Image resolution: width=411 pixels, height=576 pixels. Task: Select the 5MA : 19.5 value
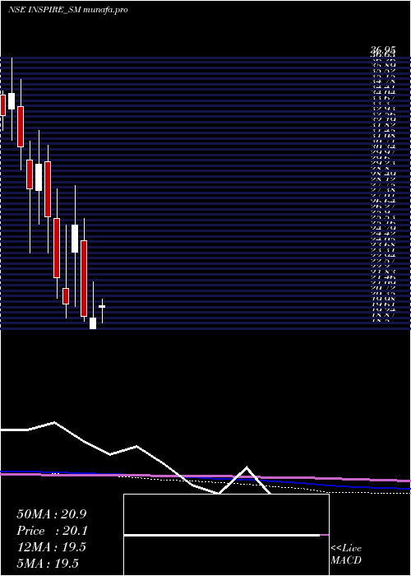48,564
